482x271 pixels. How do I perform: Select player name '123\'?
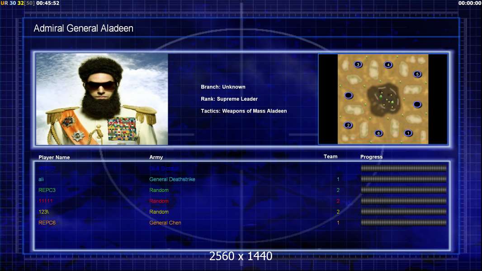pos(43,212)
